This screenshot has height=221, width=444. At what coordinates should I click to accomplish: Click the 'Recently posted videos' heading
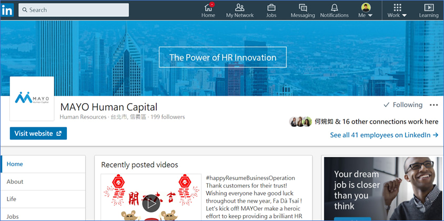(x=139, y=165)
